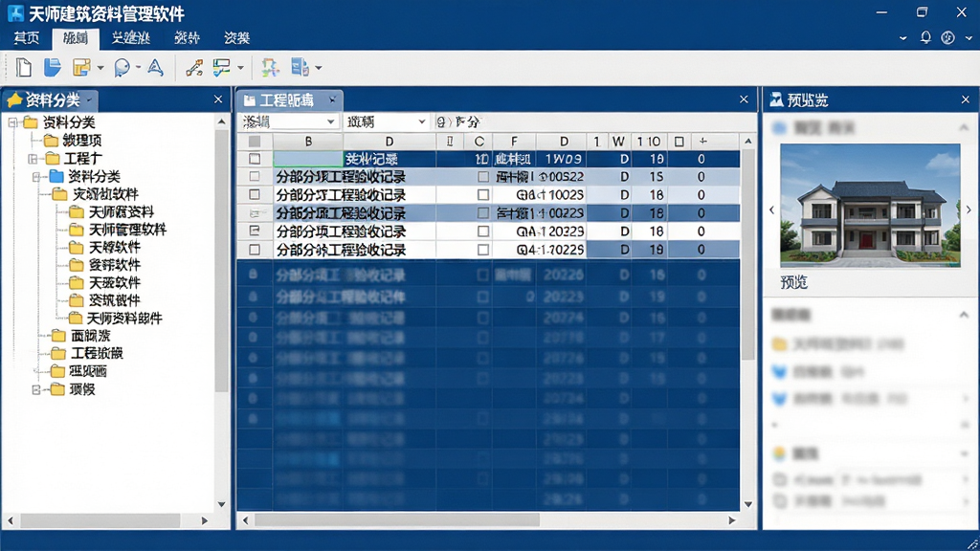This screenshot has width=980, height=551.
Task: Toggle the select-all checkbox in the table header
Action: tap(255, 142)
